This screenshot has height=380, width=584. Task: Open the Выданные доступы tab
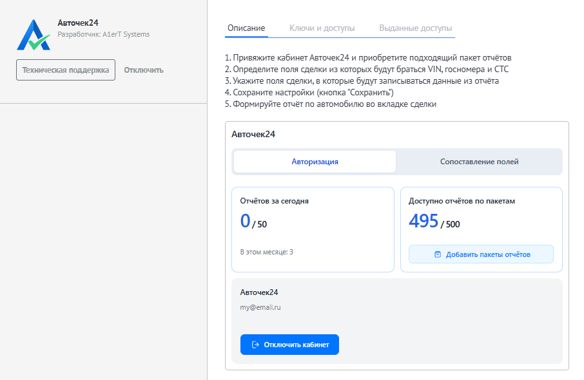[415, 28]
